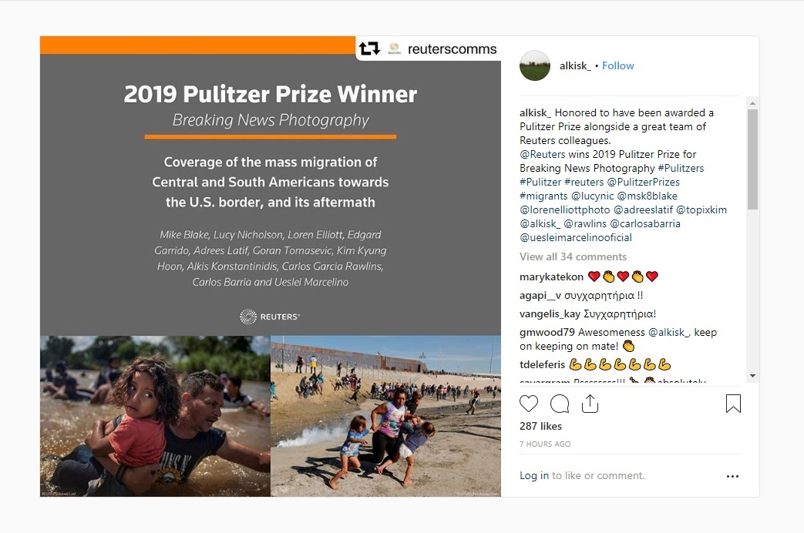Share the post with the share icon
This screenshot has width=804, height=533.
[590, 404]
